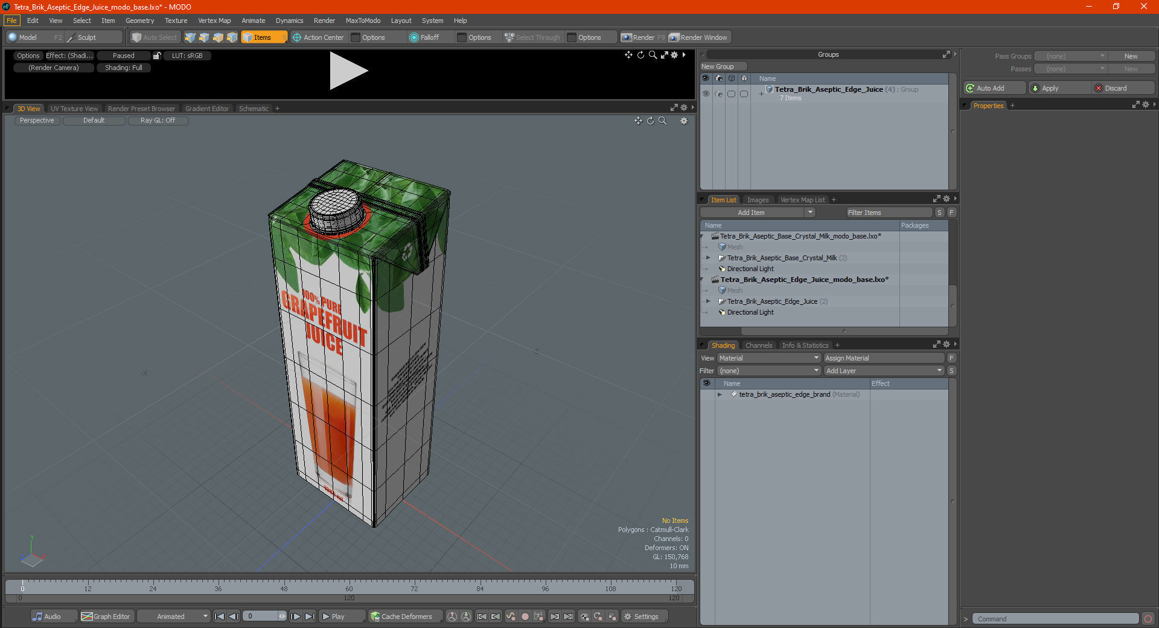Click the Command input field

[1055, 619]
